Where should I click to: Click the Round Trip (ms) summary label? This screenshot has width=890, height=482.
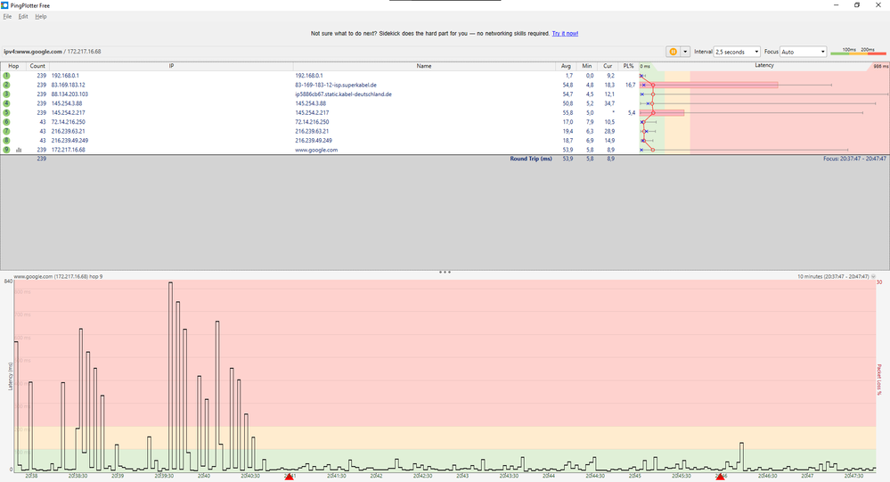pyautogui.click(x=531, y=159)
